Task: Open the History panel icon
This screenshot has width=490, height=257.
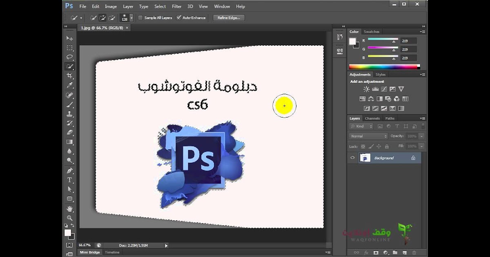Action: (340, 37)
